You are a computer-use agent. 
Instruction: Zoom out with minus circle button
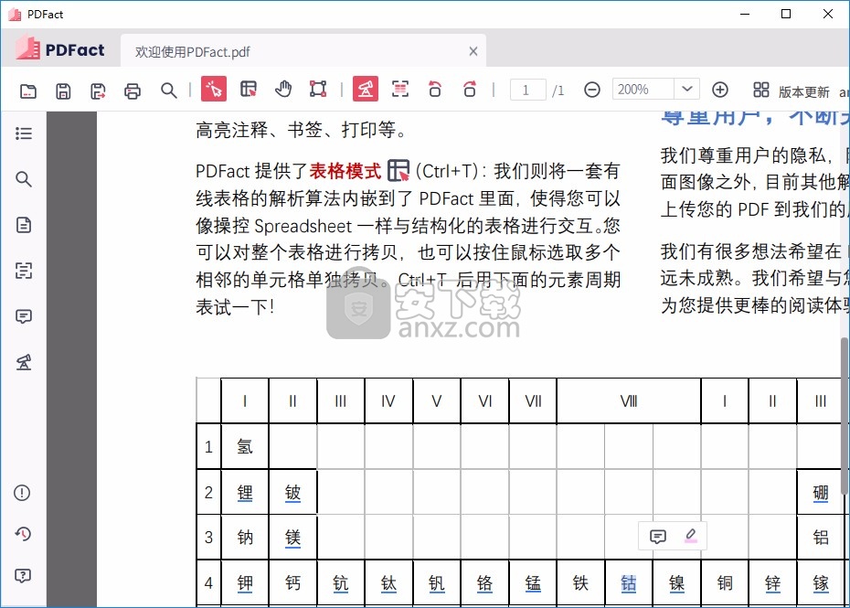pos(592,90)
